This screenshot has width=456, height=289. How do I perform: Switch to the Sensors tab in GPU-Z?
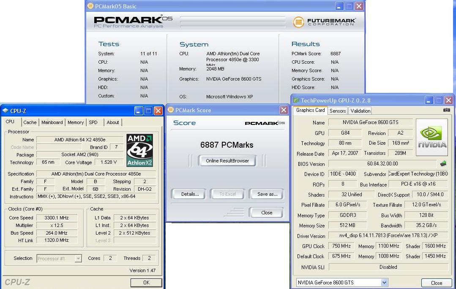tap(338, 111)
